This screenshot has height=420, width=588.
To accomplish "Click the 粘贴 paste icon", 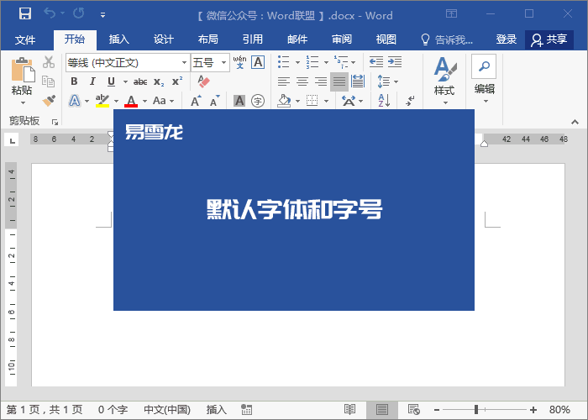I will click(23, 70).
